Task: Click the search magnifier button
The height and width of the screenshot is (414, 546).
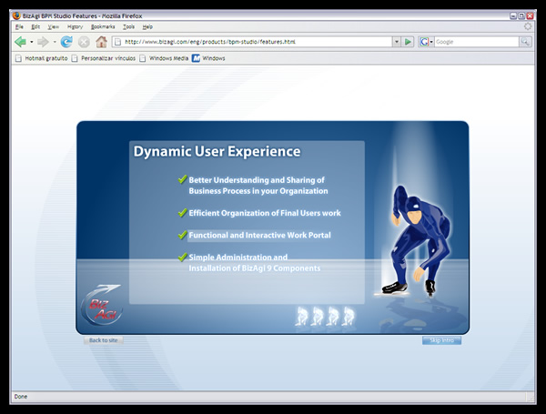Action: coord(525,42)
